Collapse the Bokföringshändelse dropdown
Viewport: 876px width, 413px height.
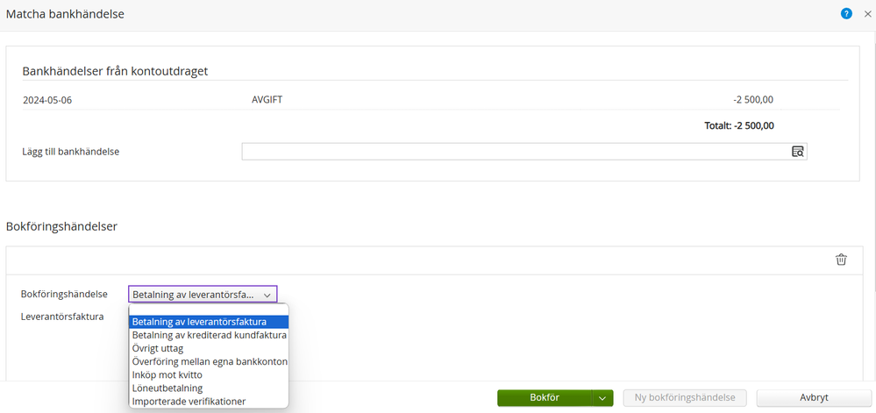pyautogui.click(x=267, y=295)
